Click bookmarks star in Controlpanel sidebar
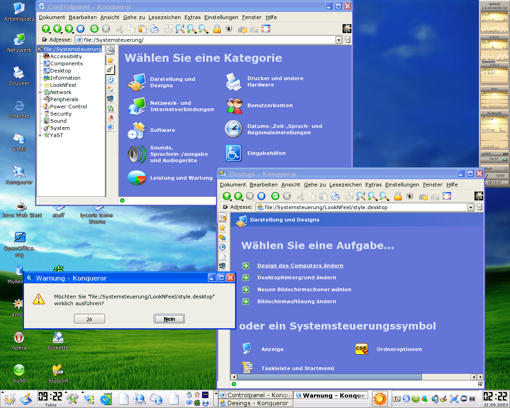 coord(110,61)
